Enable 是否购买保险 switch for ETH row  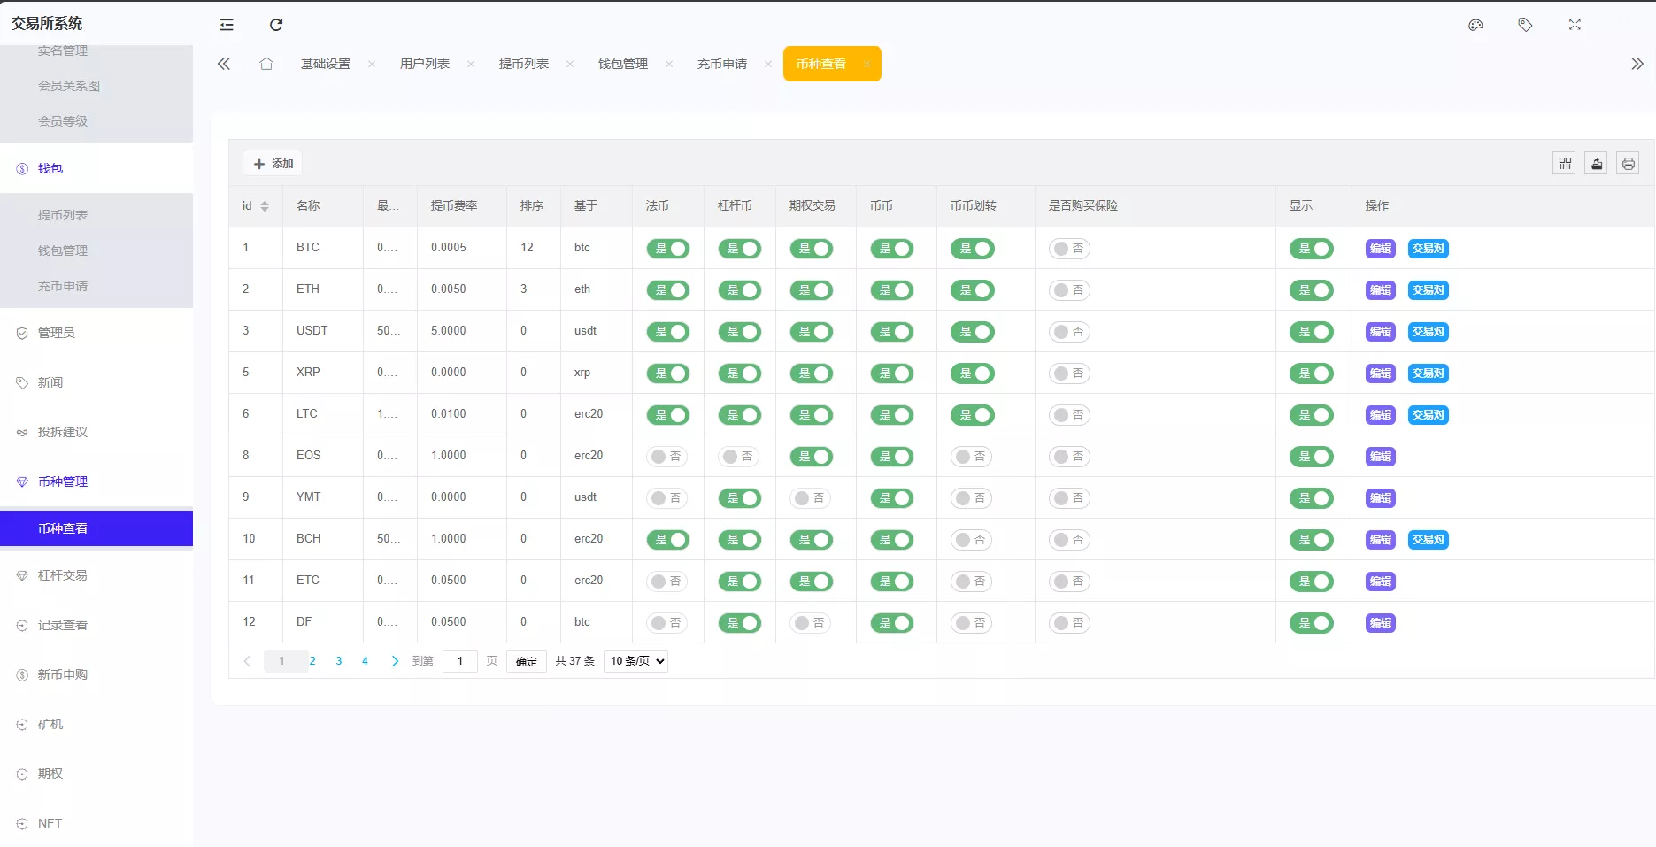(1069, 290)
